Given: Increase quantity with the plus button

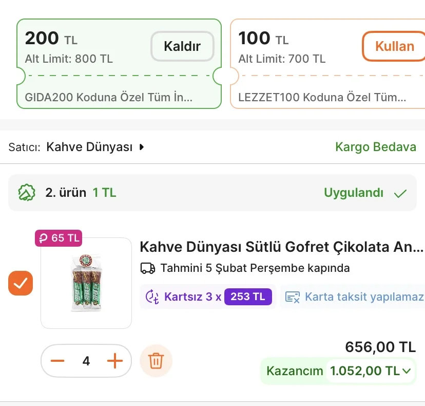Looking at the screenshot, I should [x=115, y=361].
